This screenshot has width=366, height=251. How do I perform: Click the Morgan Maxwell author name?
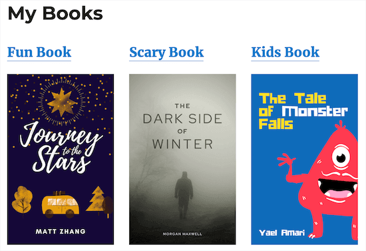click(x=182, y=234)
